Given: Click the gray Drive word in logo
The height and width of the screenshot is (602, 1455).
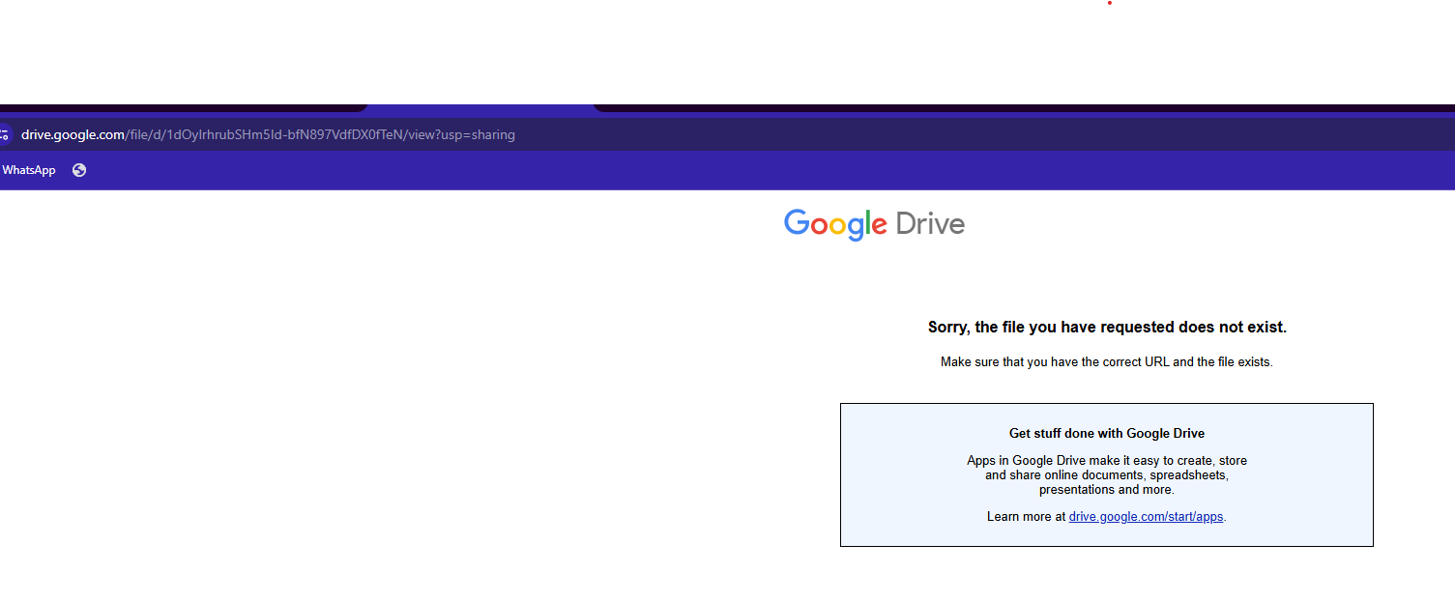Looking at the screenshot, I should [x=930, y=224].
